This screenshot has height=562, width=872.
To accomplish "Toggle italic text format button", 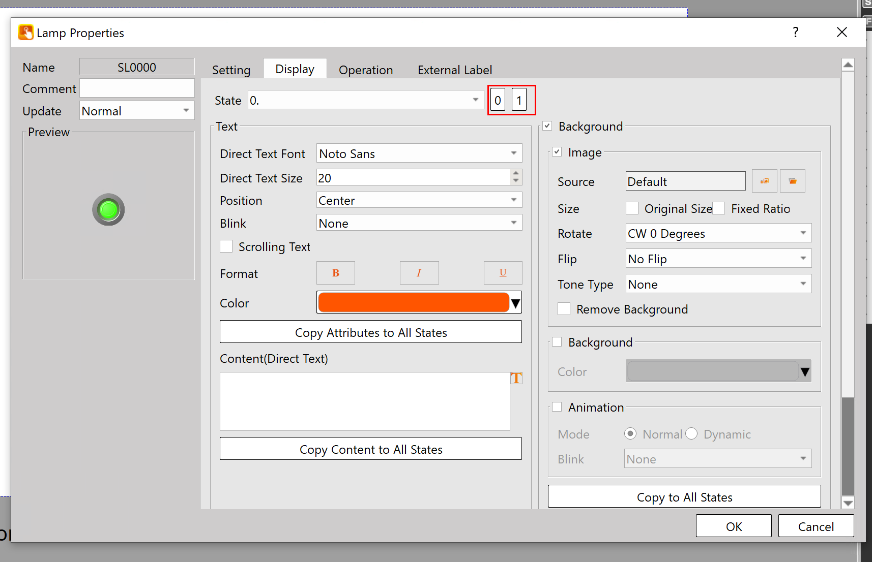I will coord(419,273).
